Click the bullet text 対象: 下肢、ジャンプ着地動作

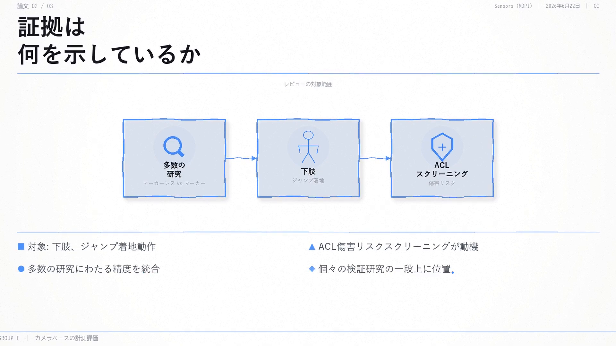(x=92, y=246)
